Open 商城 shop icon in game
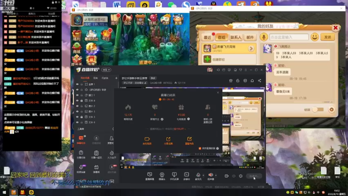 click(x=77, y=48)
